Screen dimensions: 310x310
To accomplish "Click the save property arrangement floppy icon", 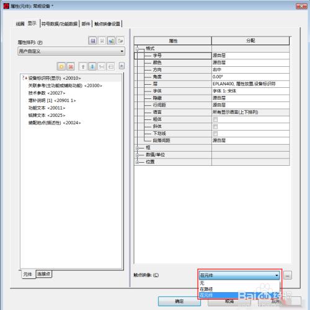I will 92,41.
